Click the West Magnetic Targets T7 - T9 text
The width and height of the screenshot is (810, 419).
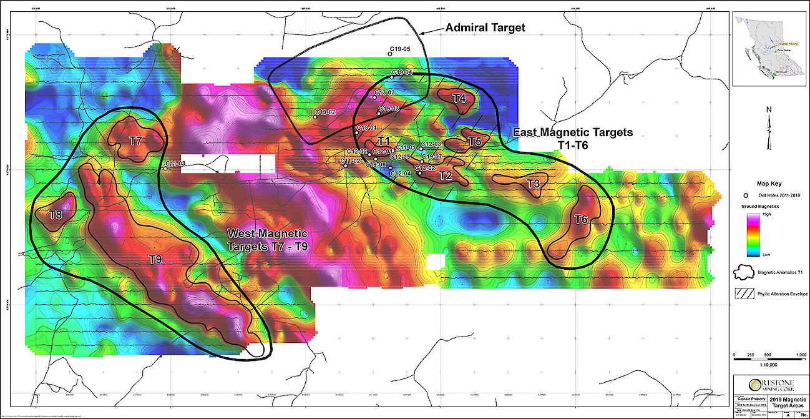(x=268, y=239)
